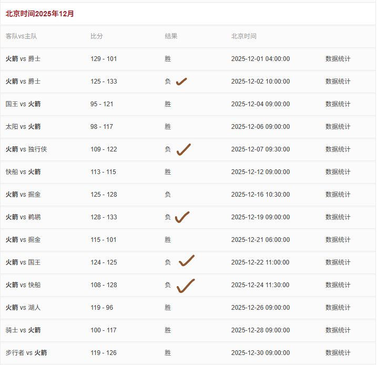
Task: Open 数据统计 for 步行者 vs 火箭
Action: point(338,353)
